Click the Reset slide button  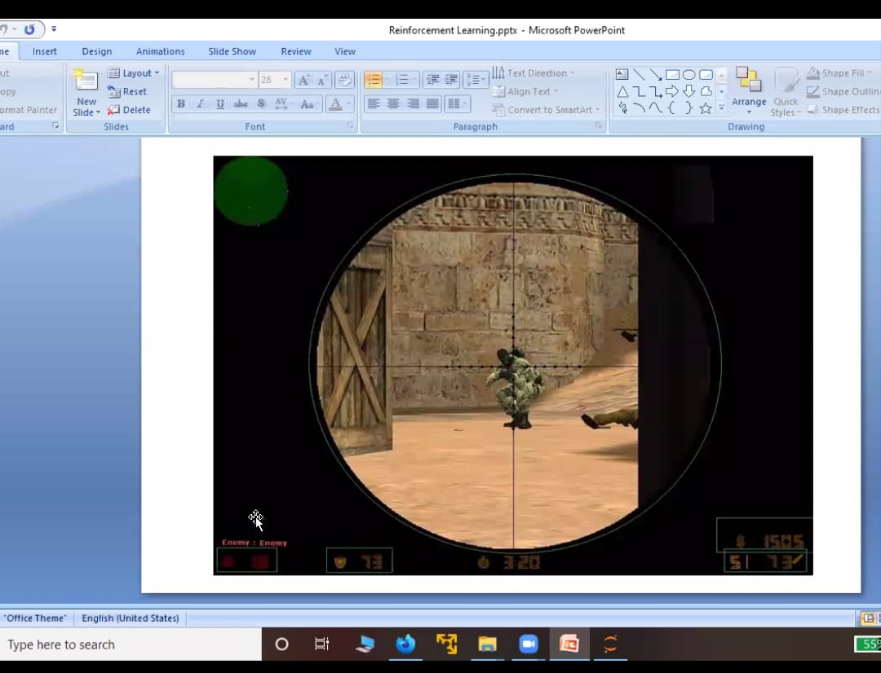tap(127, 92)
